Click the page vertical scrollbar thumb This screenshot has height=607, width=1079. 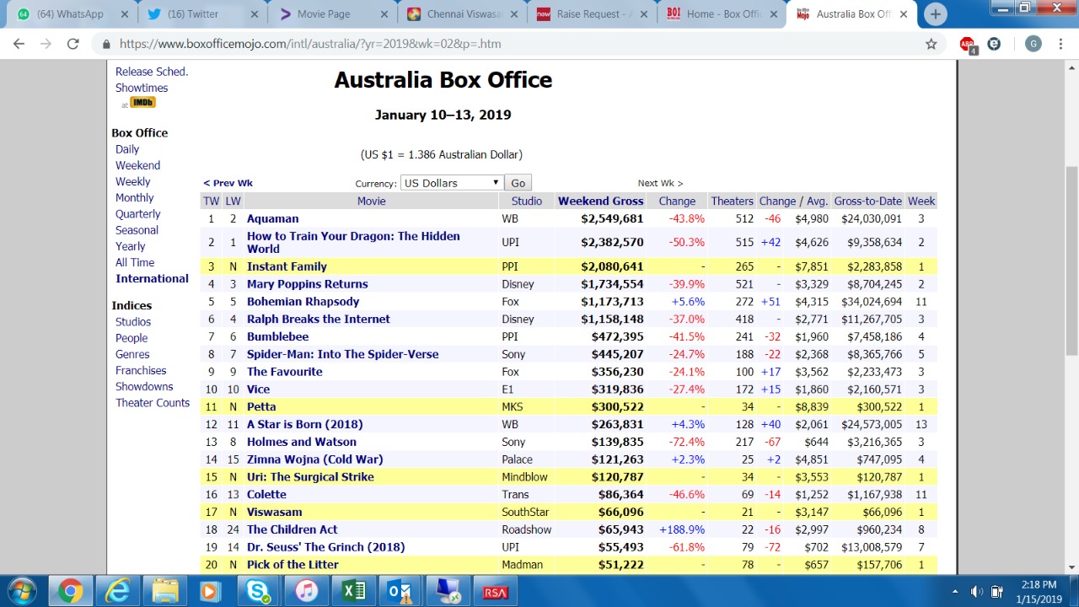(1071, 261)
